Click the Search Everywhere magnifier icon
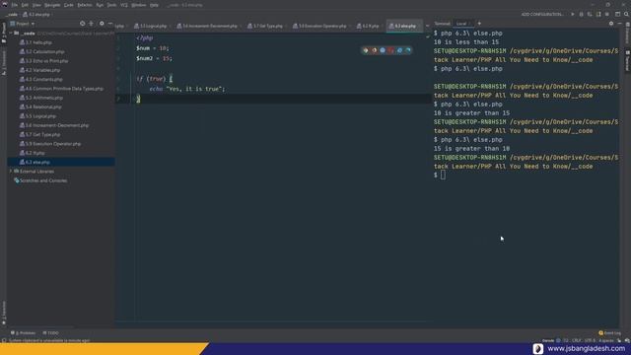Viewport: 631px width, 355px height. tap(626, 15)
